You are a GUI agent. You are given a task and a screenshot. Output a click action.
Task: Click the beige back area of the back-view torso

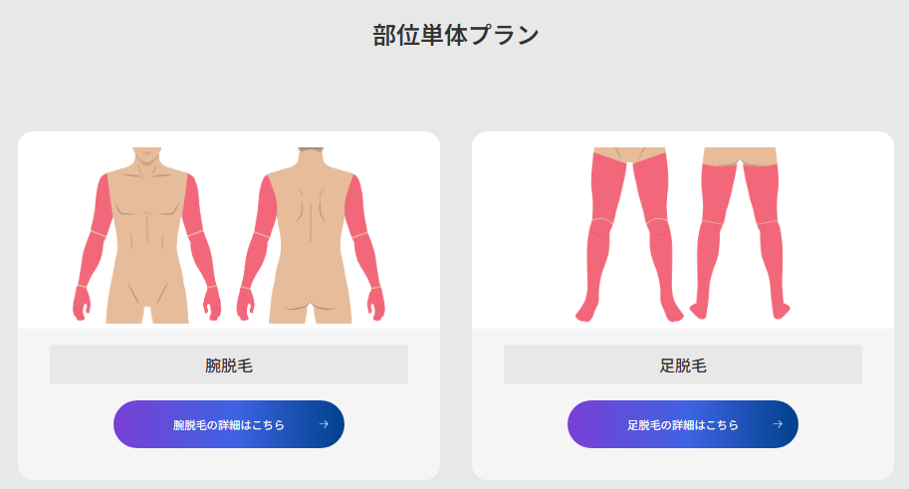311,209
